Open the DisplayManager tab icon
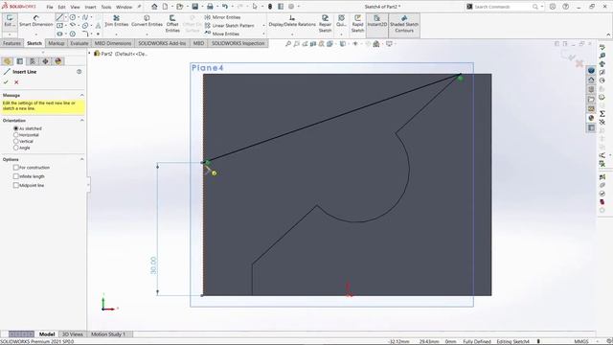Image resolution: width=613 pixels, height=345 pixels. click(58, 61)
